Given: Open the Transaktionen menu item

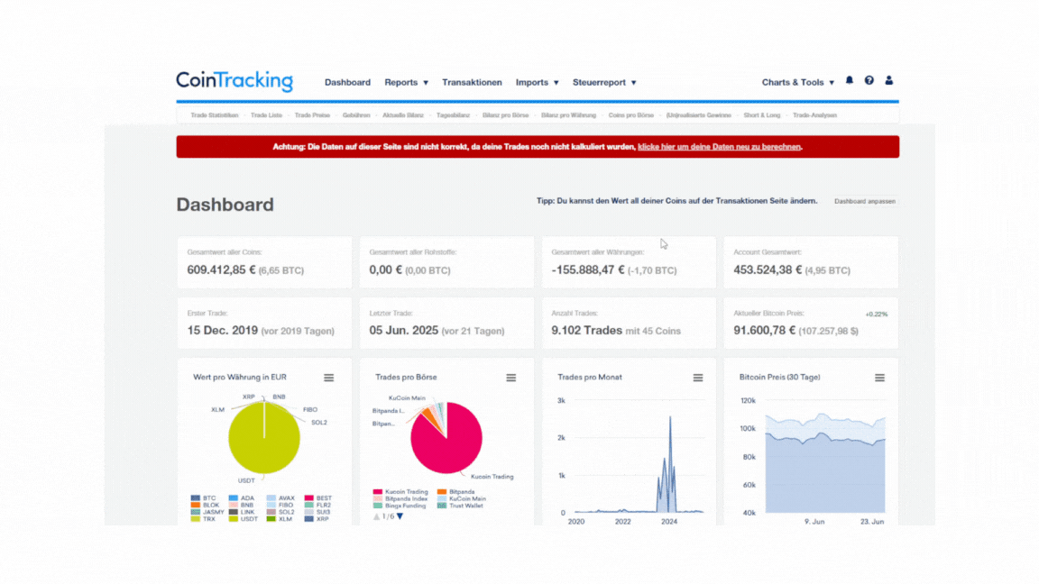Looking at the screenshot, I should click(x=472, y=83).
